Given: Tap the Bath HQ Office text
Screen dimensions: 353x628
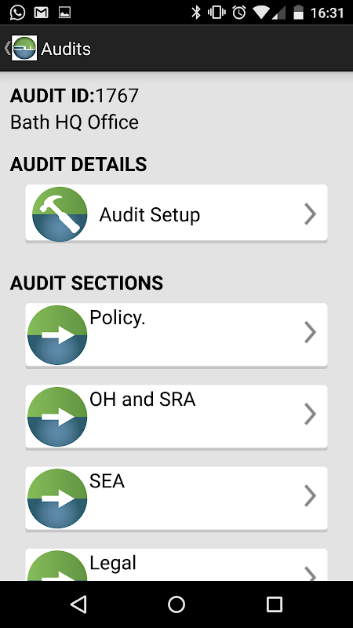Looking at the screenshot, I should pos(75,122).
